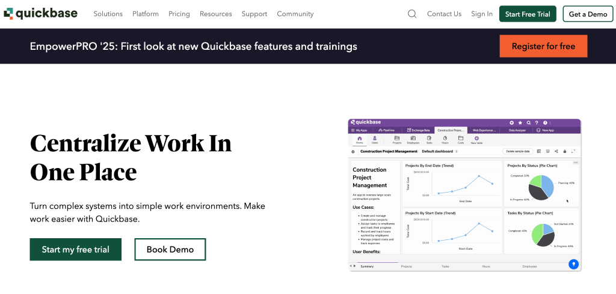Click the orange Register for free button
The image size is (616, 294).
[543, 46]
